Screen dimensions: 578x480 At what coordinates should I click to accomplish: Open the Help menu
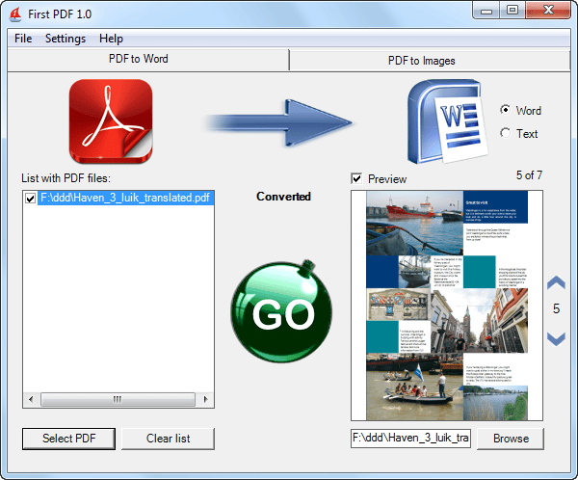tap(111, 39)
